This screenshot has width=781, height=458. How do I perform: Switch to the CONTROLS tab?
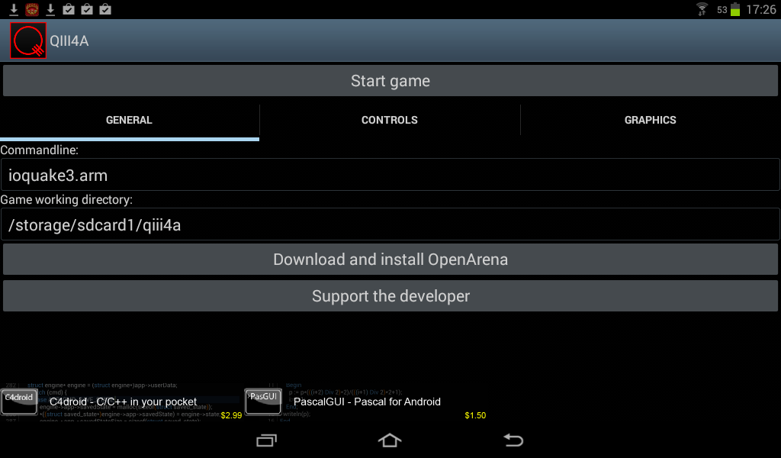[390, 120]
